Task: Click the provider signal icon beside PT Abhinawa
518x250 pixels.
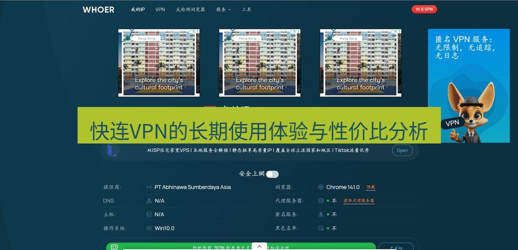Action: (149, 187)
